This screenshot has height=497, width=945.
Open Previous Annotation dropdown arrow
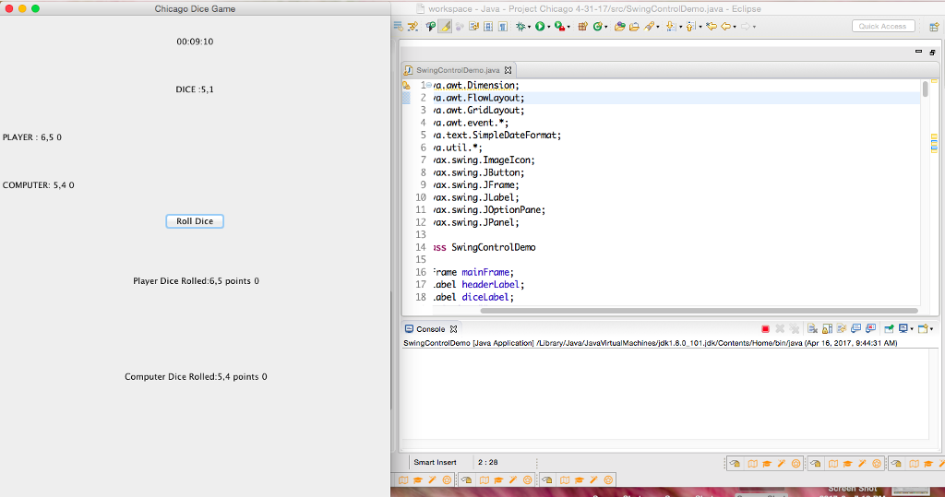(x=700, y=27)
